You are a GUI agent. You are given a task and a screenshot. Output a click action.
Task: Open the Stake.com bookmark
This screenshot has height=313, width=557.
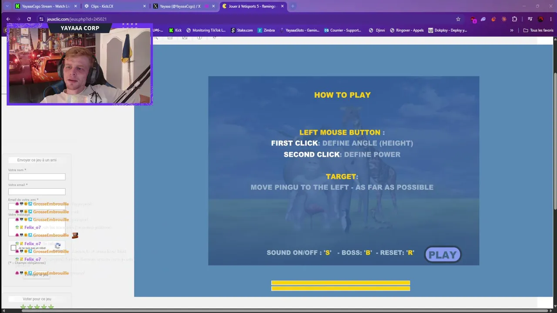(x=242, y=30)
